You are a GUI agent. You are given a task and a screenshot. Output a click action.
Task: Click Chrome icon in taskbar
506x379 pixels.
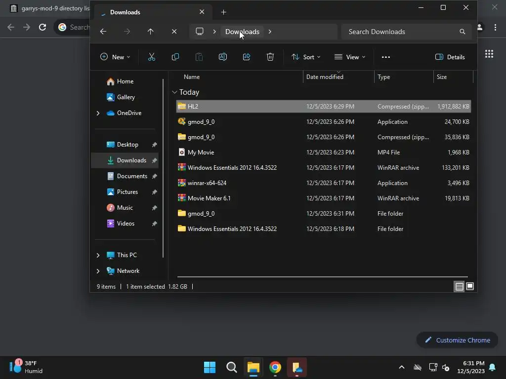(275, 367)
